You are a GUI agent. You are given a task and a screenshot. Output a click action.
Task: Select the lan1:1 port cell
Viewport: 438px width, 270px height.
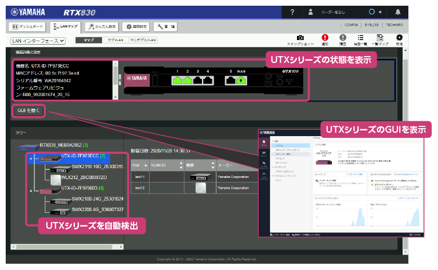pyautogui.click(x=140, y=177)
